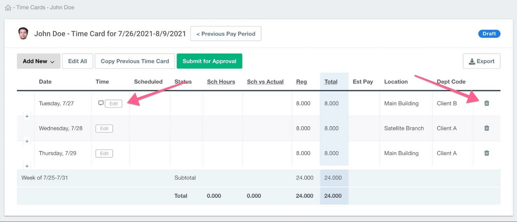Edit the time for Tuesday 7/27

[x=113, y=103]
